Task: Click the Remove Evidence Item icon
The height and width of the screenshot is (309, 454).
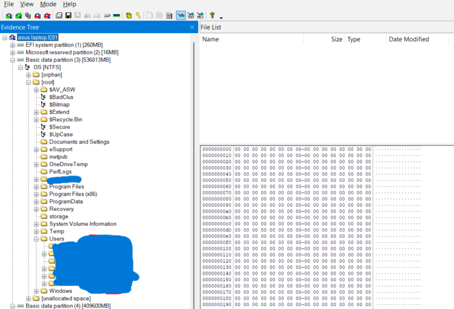Action: click(38, 15)
